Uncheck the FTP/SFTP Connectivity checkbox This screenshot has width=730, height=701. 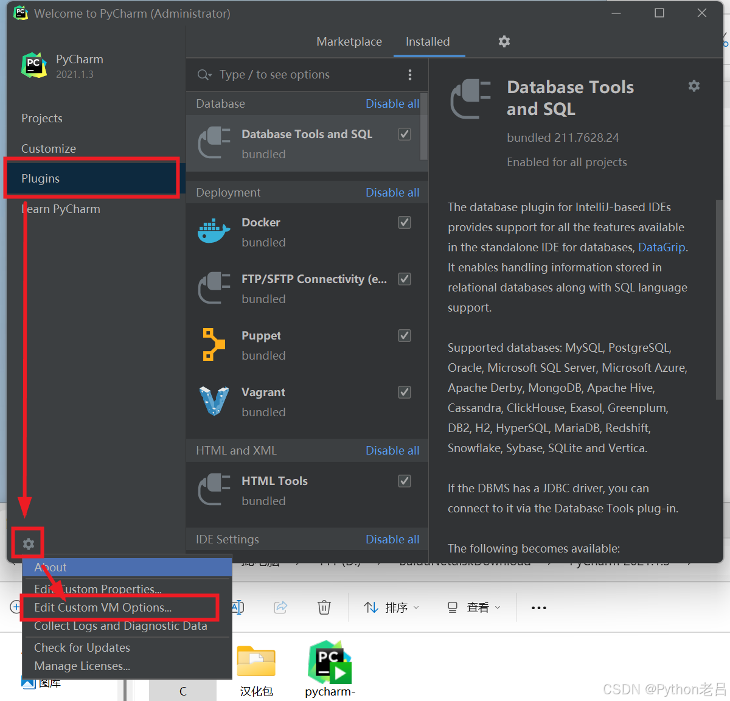(405, 279)
